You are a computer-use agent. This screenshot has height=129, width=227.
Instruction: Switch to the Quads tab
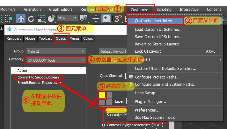tap(61, 38)
